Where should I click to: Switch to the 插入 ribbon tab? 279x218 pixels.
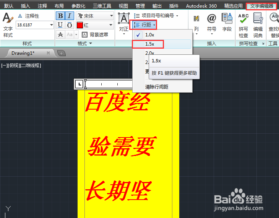[x=26, y=6]
